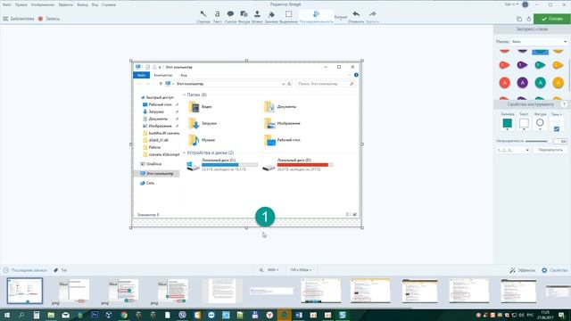Open Google Chrome from the taskbar
The height and width of the screenshot is (321, 571).
coord(124,315)
